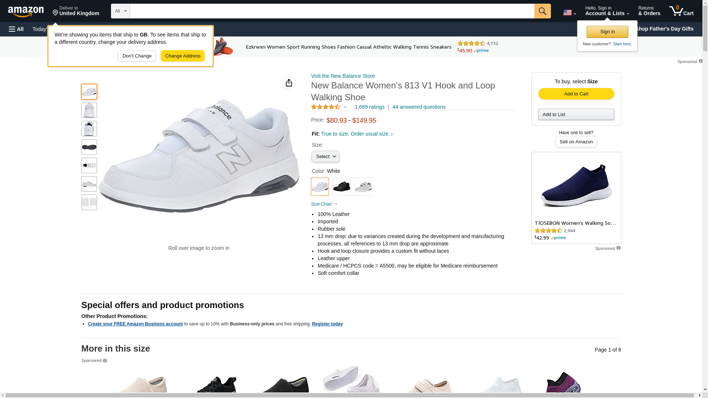Open the All hamburger menu

coord(16,29)
